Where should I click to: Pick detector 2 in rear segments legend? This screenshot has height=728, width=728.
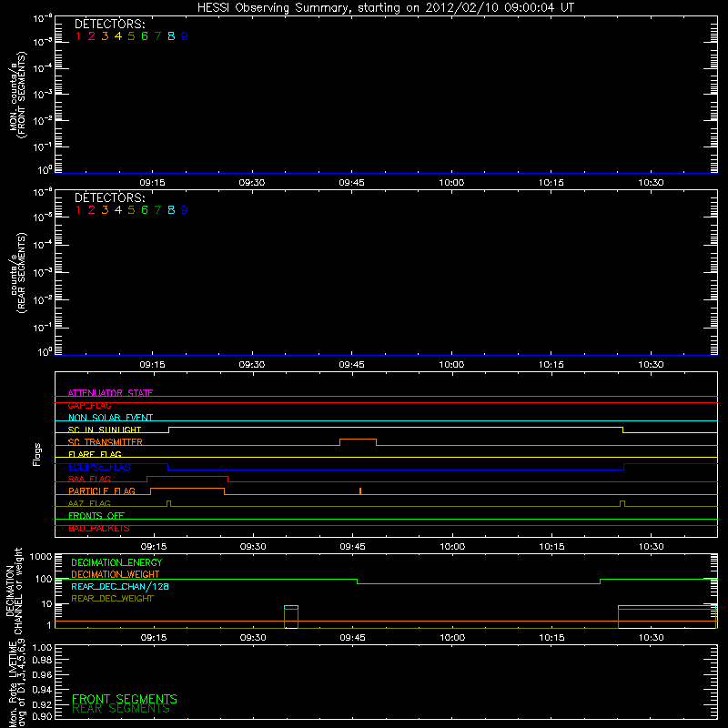pyautogui.click(x=92, y=210)
